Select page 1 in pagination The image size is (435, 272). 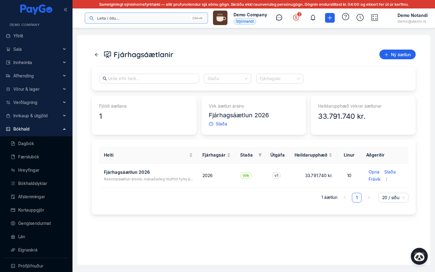357,198
